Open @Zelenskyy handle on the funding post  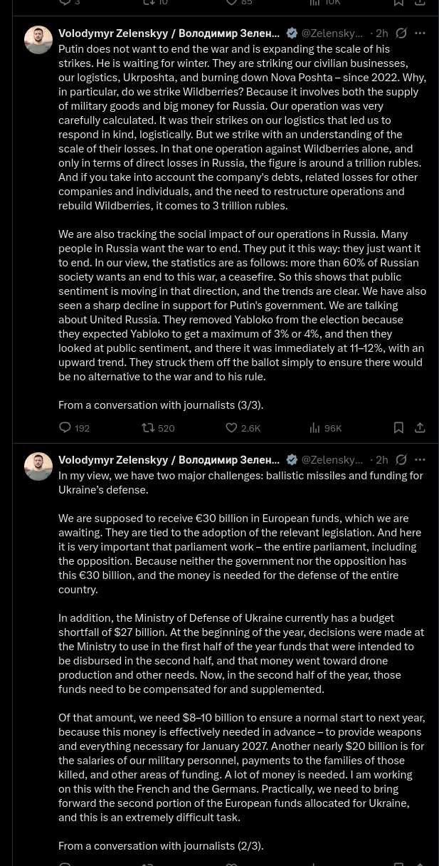(x=332, y=459)
